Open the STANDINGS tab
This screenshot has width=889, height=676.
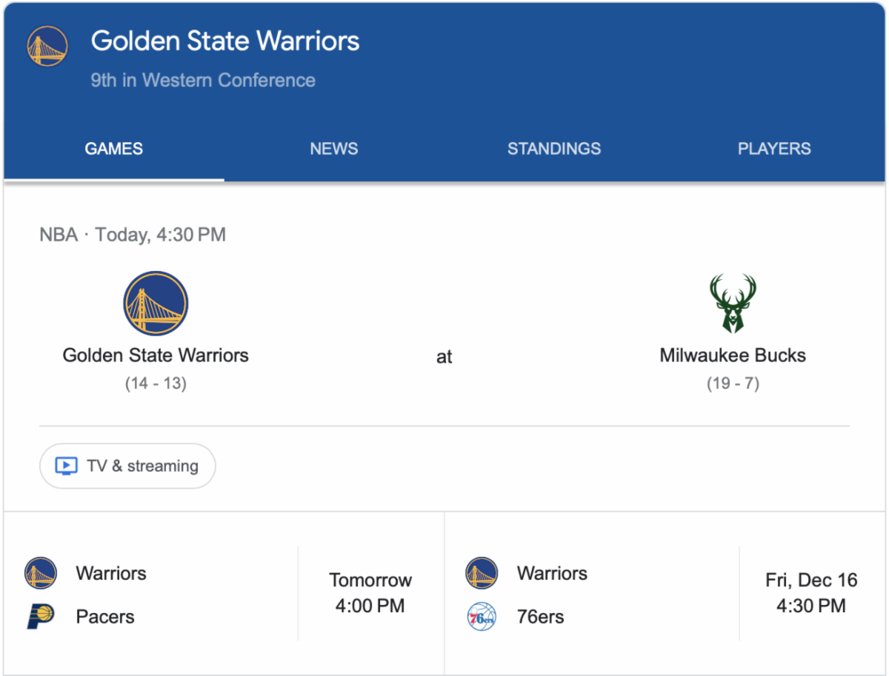point(554,149)
